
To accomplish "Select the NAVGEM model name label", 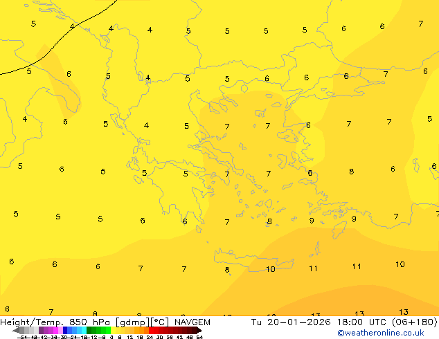I will tap(192, 322).
